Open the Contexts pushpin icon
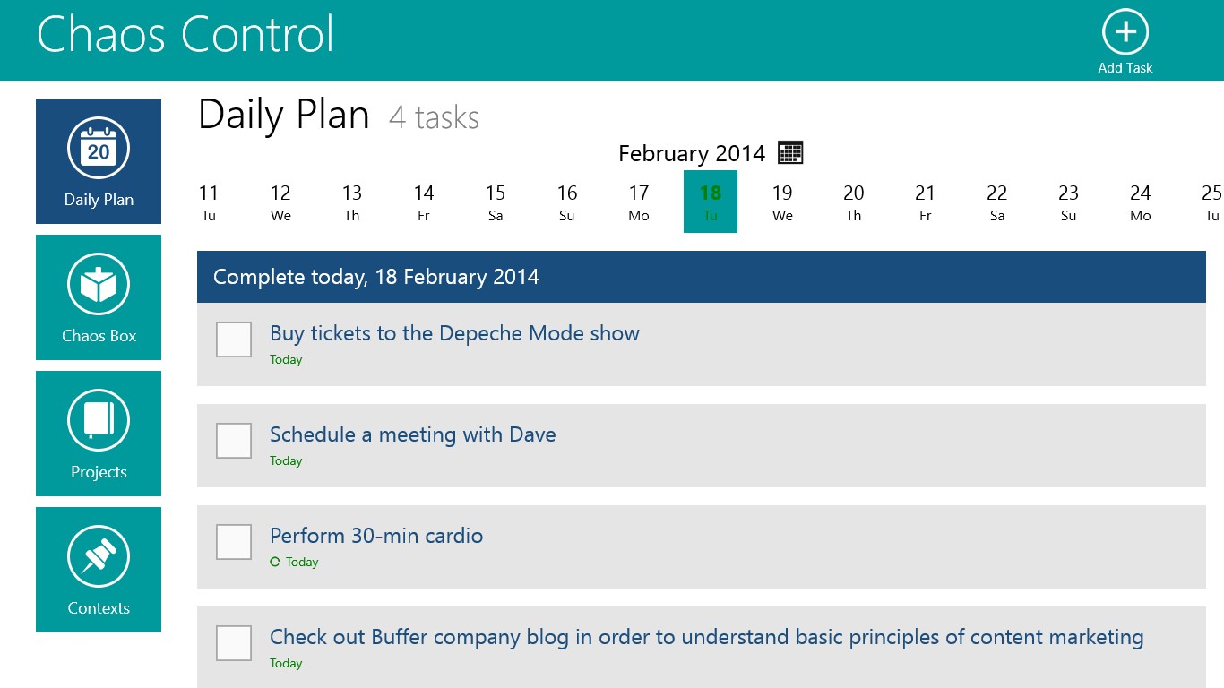Viewport: 1224px width, 688px height. (99, 557)
